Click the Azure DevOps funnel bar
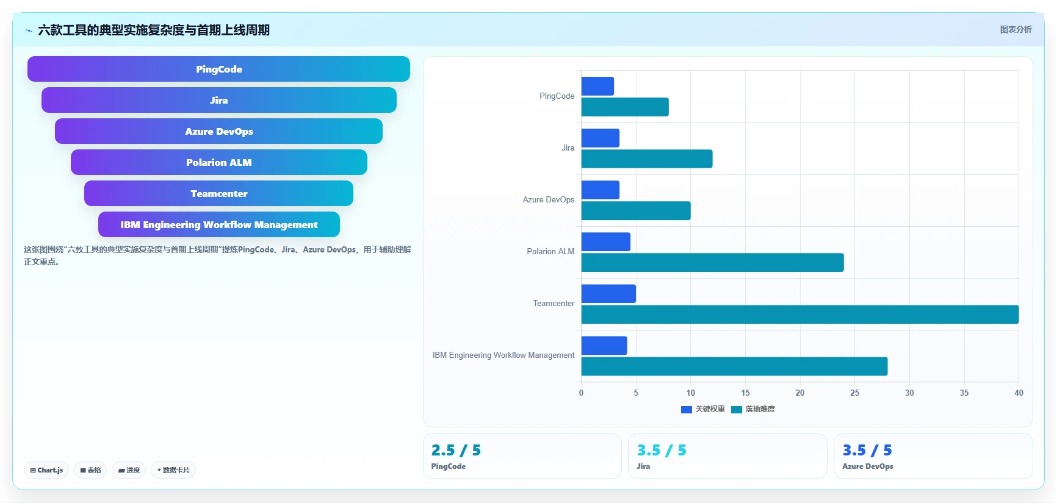 218,131
